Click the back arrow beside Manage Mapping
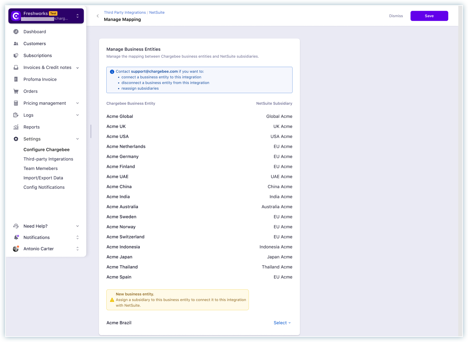Image resolution: width=468 pixels, height=342 pixels. click(98, 16)
